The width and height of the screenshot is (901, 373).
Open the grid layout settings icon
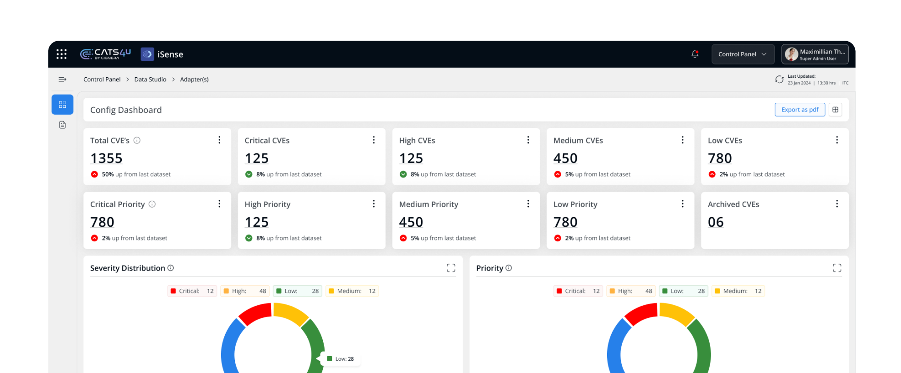tap(836, 110)
